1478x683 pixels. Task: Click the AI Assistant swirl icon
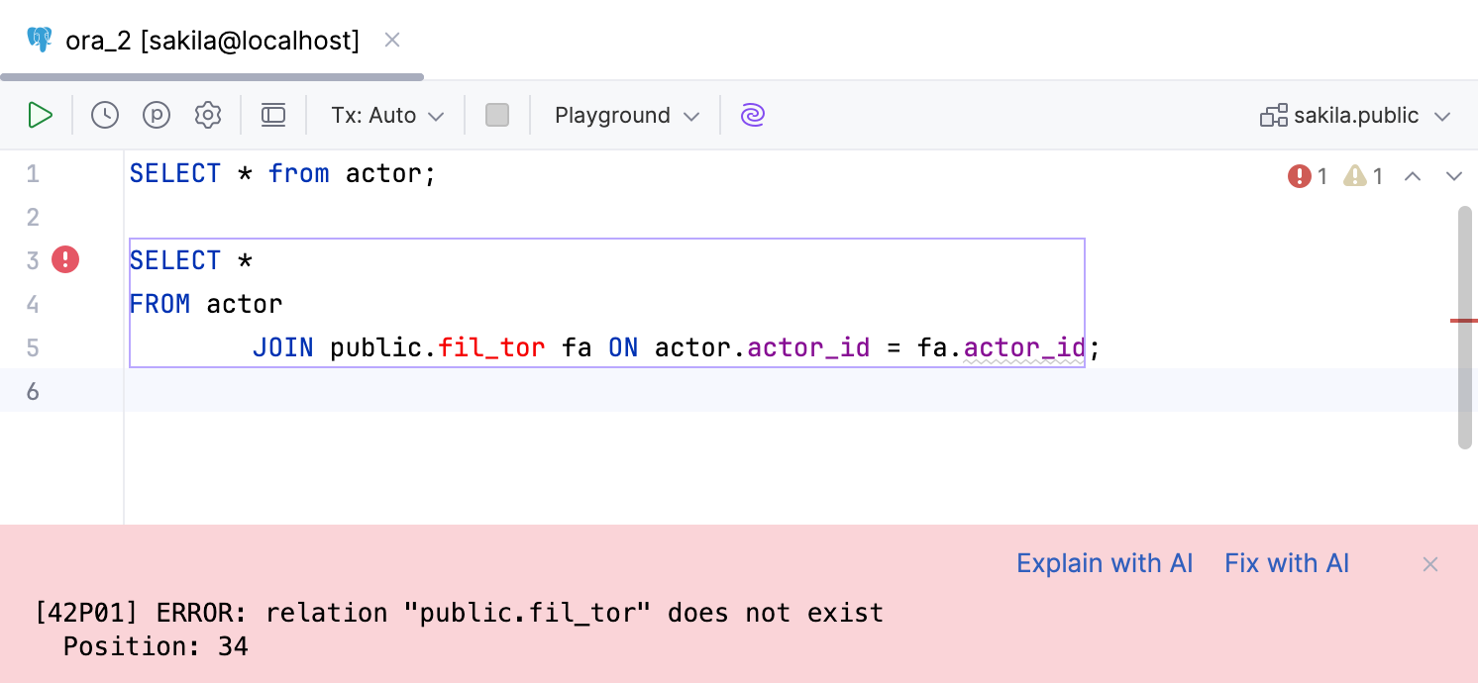(x=753, y=115)
